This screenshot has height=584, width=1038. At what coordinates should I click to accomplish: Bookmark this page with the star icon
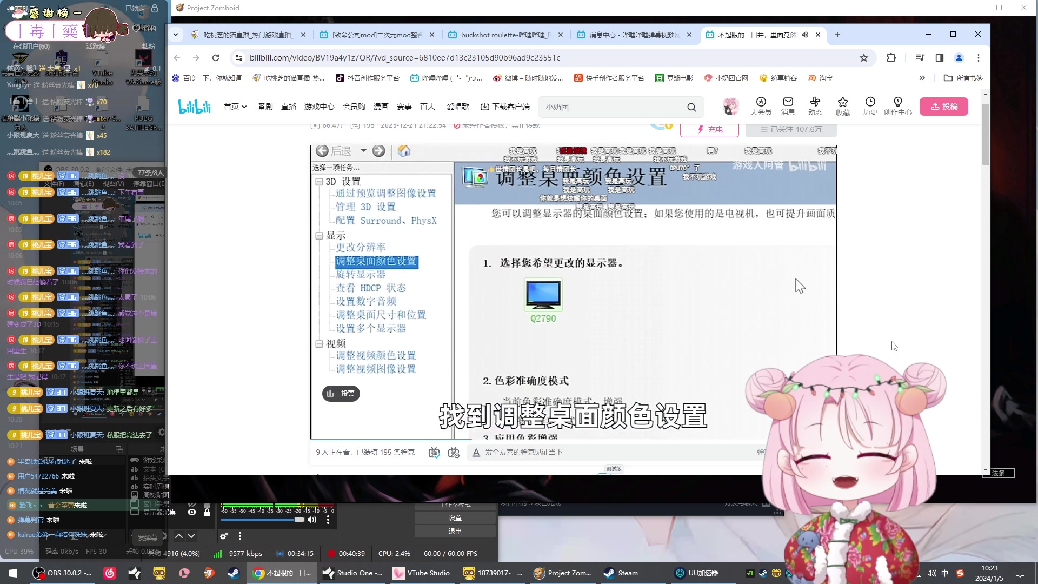tap(864, 58)
